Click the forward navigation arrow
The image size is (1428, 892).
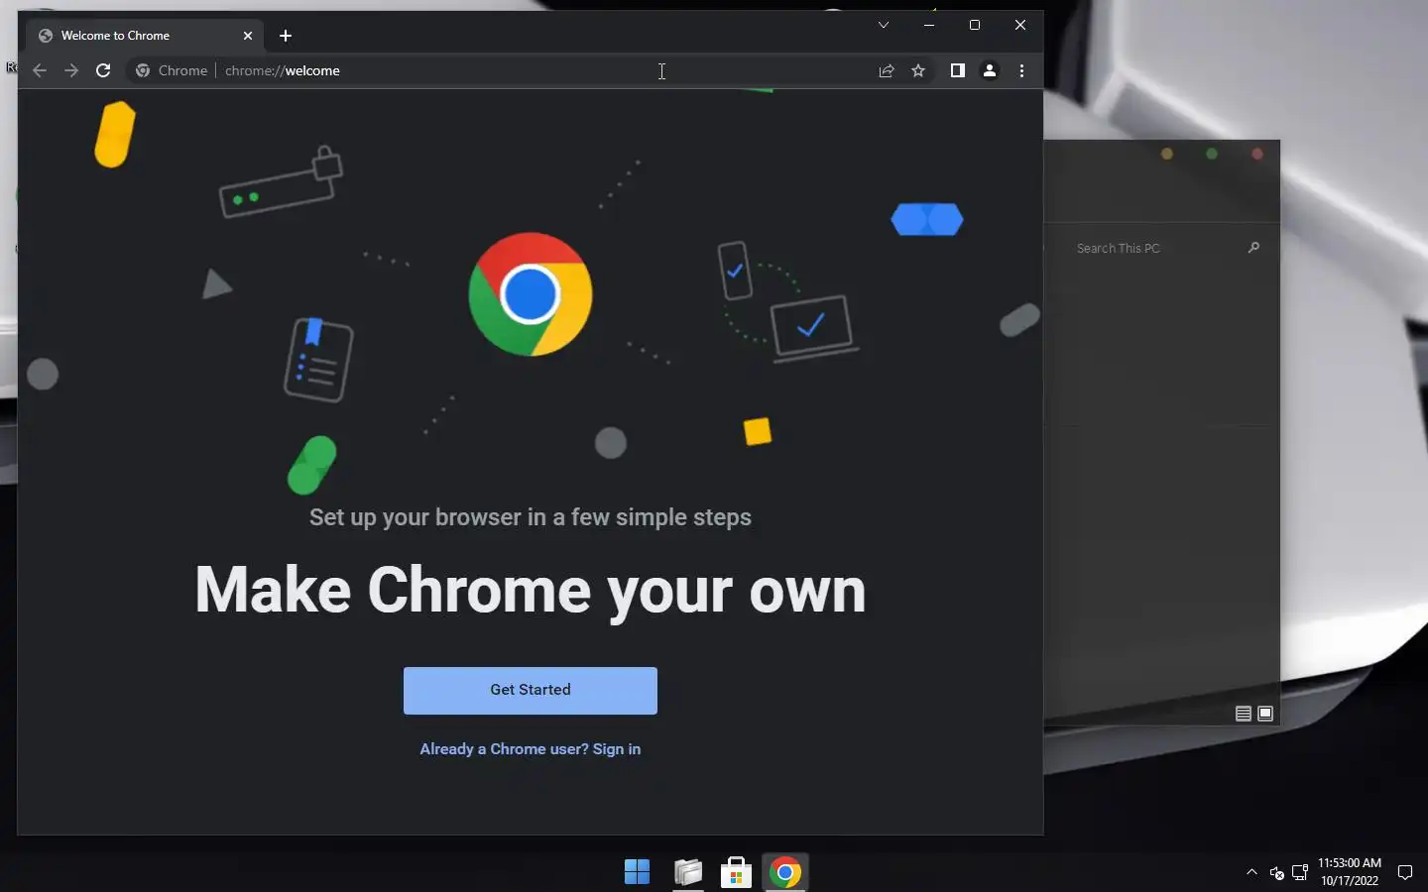(x=71, y=70)
